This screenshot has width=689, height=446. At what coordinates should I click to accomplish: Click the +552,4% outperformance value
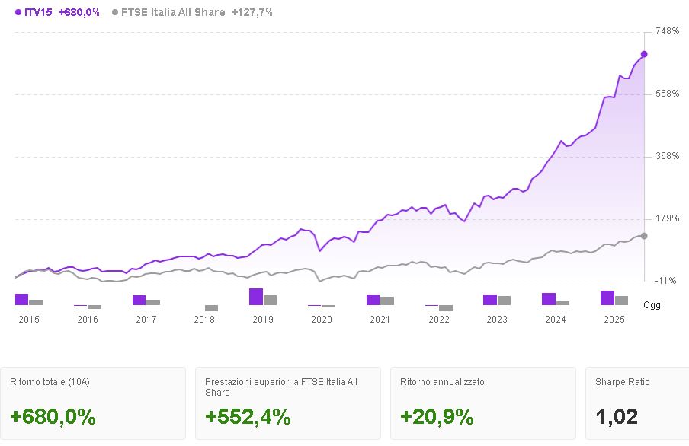tap(248, 417)
